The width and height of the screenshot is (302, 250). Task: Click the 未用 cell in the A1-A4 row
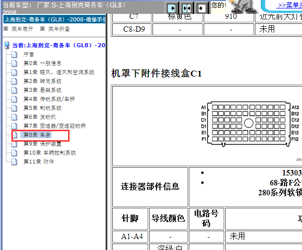coord(263,236)
